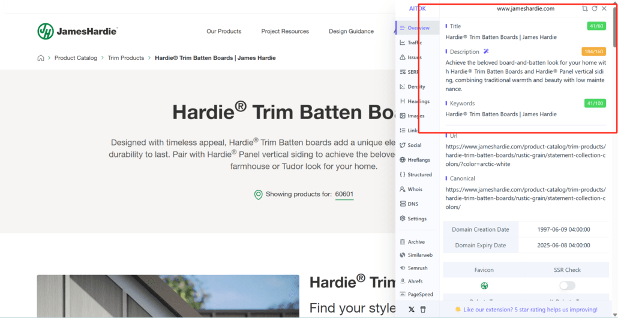Click the refresh icon in AITDK header
Image resolution: width=618 pixels, height=318 pixels.
595,8
